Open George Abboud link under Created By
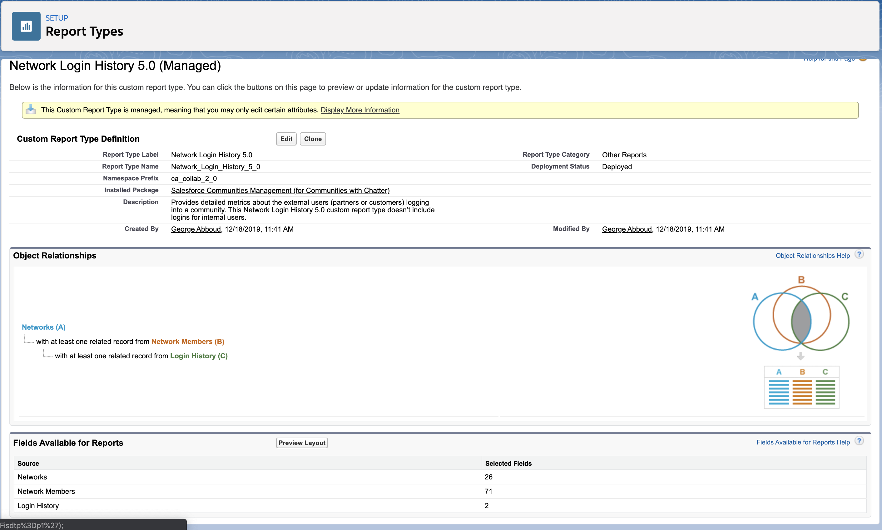 (196, 229)
